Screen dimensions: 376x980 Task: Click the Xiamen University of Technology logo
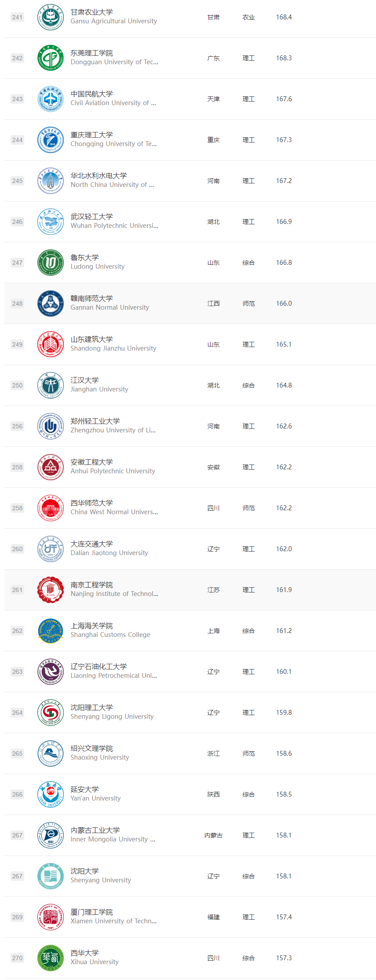click(x=51, y=917)
